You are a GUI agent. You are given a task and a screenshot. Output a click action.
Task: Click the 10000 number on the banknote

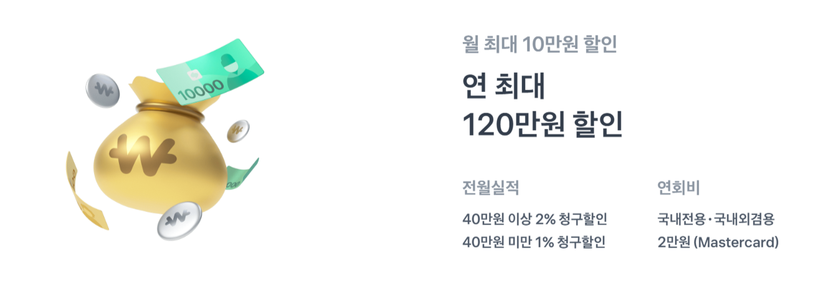tap(201, 92)
